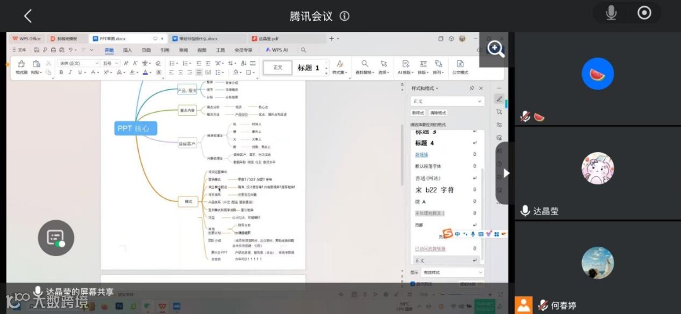Toggle bold formatting
This screenshot has height=314, width=681.
61,72
